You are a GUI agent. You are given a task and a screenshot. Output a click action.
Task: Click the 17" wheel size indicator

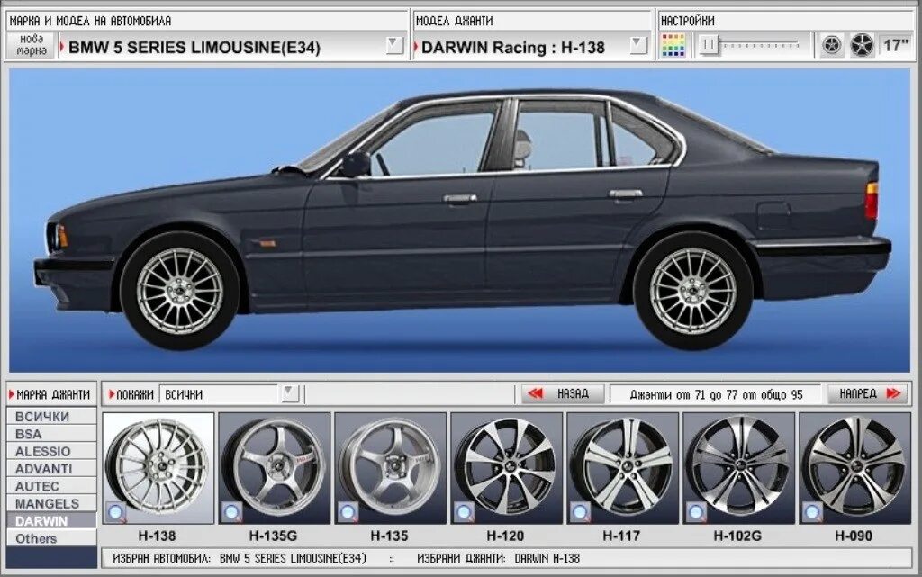point(896,45)
